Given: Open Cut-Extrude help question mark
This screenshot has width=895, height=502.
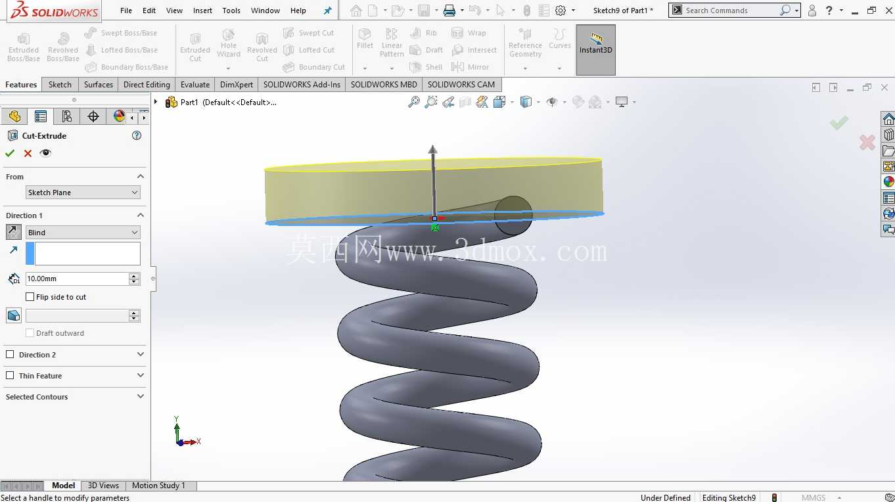Looking at the screenshot, I should pos(137,135).
